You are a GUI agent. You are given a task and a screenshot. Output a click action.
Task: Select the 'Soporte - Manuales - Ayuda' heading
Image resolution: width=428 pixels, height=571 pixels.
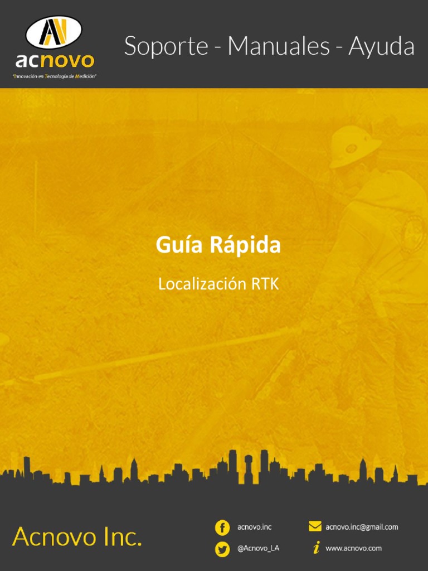coord(269,47)
